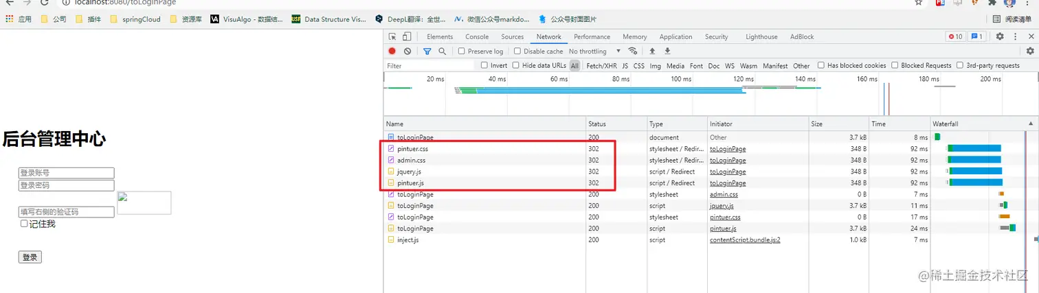Filter requests by Img type
1039x293 pixels.
[656, 66]
